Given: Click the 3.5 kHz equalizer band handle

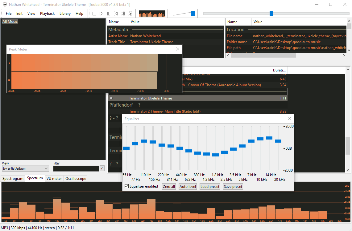Looking at the screenshot, I should click(234, 149).
